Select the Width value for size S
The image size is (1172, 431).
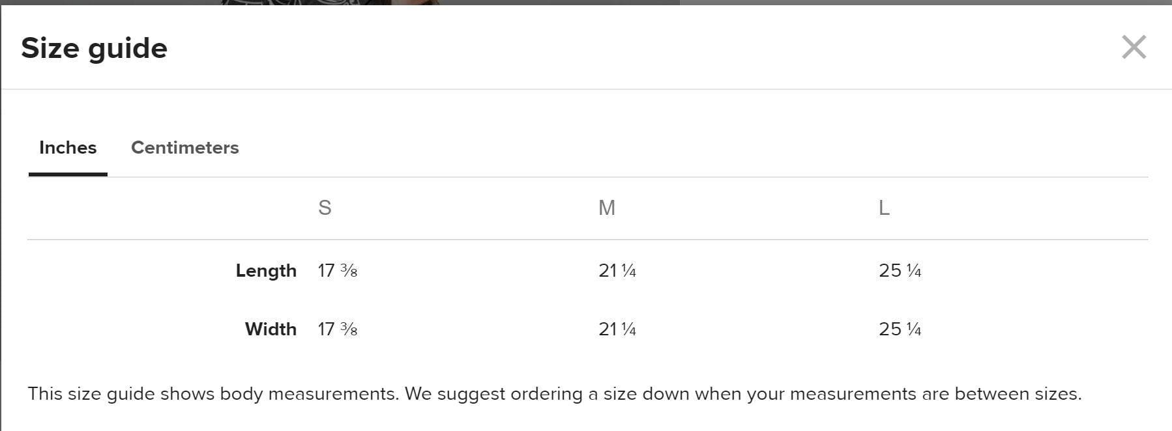coord(337,329)
